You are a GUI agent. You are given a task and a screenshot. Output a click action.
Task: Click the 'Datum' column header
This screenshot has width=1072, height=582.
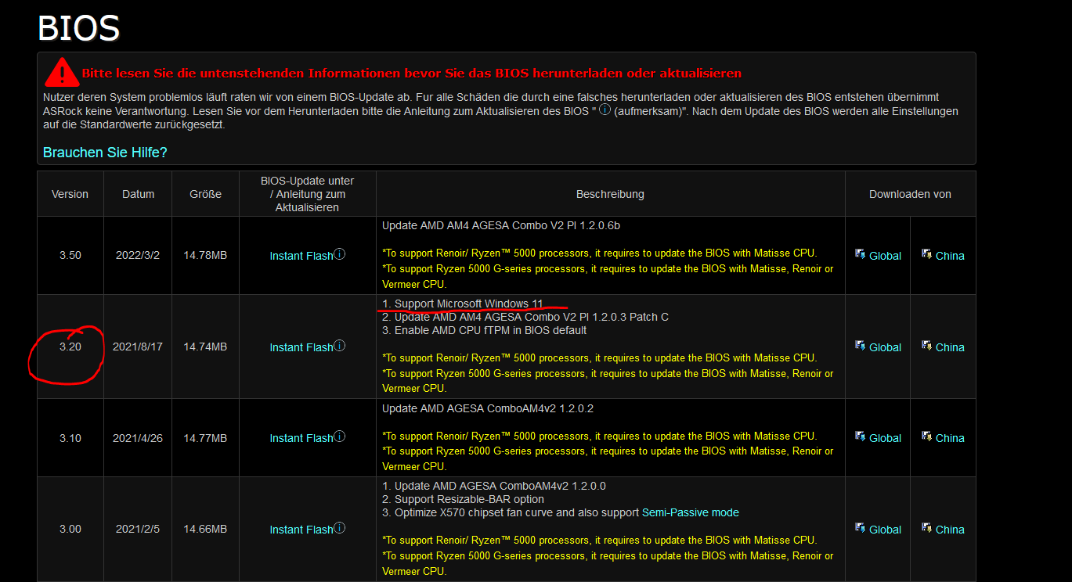(138, 194)
